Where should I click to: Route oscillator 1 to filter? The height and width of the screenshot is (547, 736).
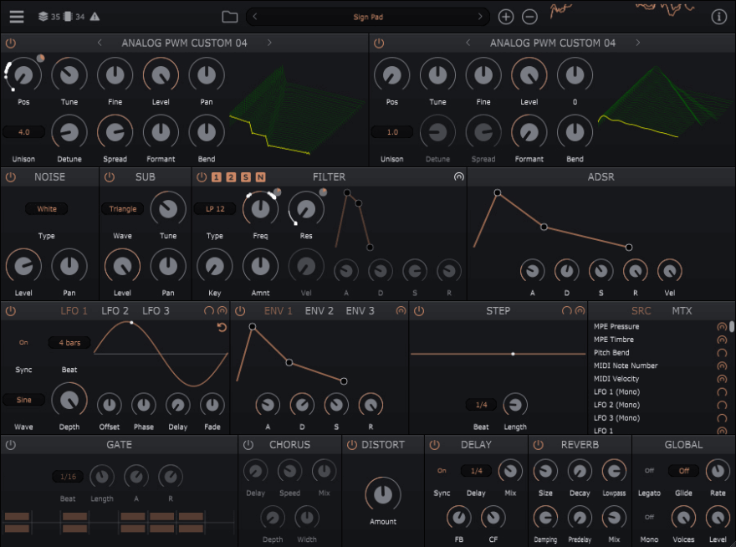pyautogui.click(x=216, y=177)
